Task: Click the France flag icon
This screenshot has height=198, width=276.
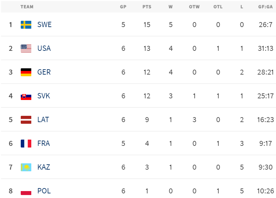Action: click(26, 144)
